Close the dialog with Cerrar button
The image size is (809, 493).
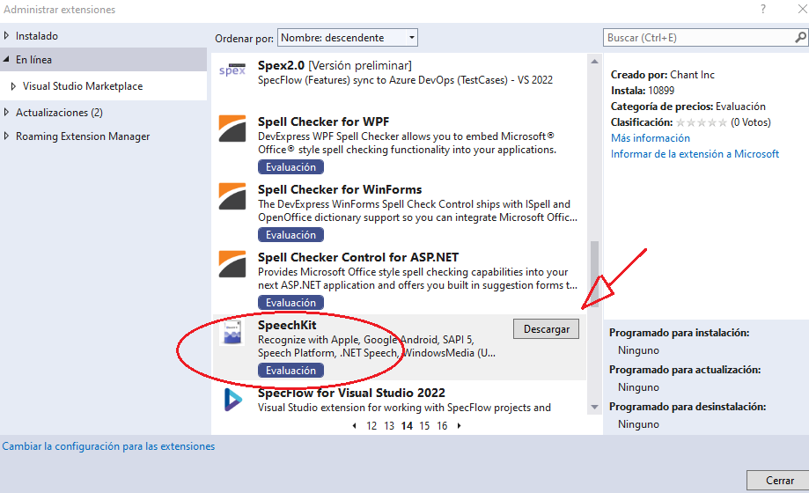(x=779, y=481)
